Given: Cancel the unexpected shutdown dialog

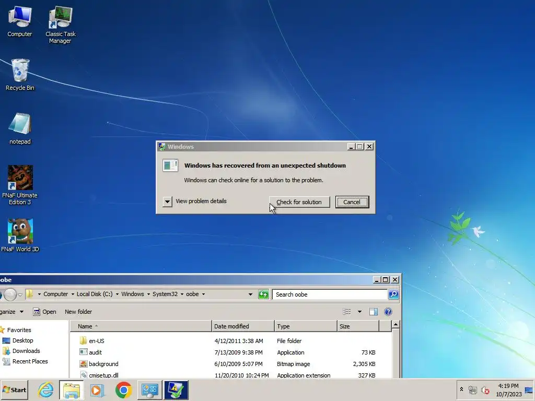Looking at the screenshot, I should (x=352, y=202).
